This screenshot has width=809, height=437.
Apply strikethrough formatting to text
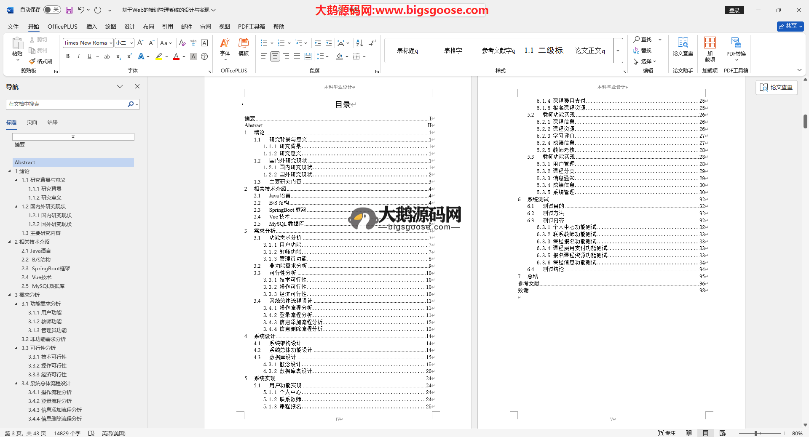click(107, 56)
